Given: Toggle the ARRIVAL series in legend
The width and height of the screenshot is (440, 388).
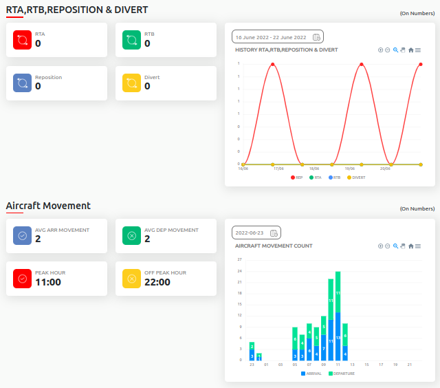Looking at the screenshot, I should coord(311,374).
